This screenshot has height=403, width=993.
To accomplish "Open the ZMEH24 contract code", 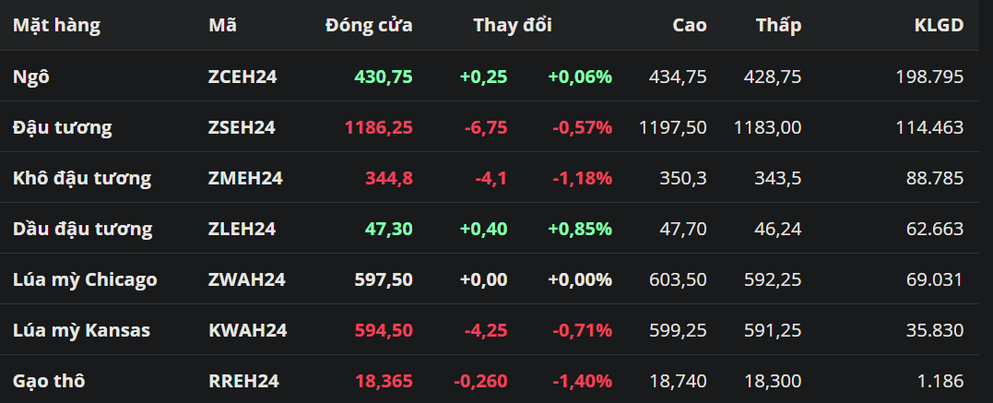I will pos(245,178).
